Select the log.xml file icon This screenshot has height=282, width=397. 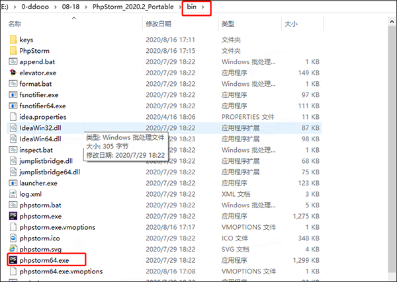(13, 194)
